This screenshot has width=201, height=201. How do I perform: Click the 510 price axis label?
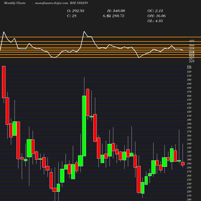click(189, 76)
